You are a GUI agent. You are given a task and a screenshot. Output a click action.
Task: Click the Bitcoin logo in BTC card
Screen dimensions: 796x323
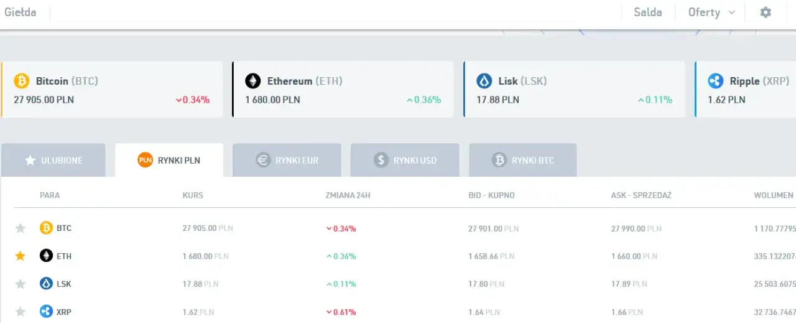[22, 81]
